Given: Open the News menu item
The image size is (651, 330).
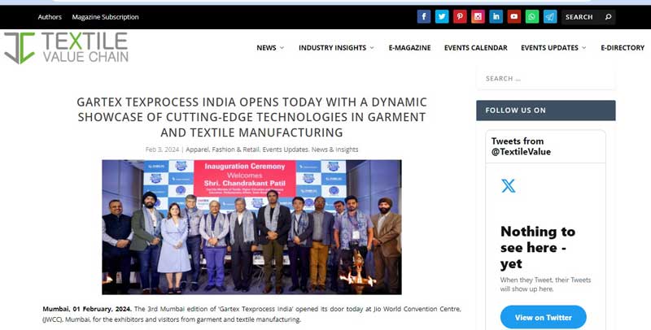Looking at the screenshot, I should click(266, 48).
